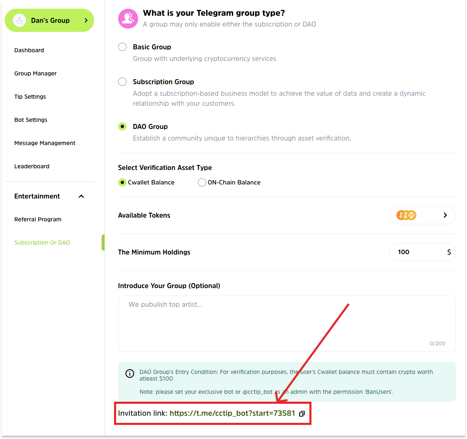Click the info icon in entry condition notice
Viewport: 467px width, 439px height.
[x=130, y=374]
